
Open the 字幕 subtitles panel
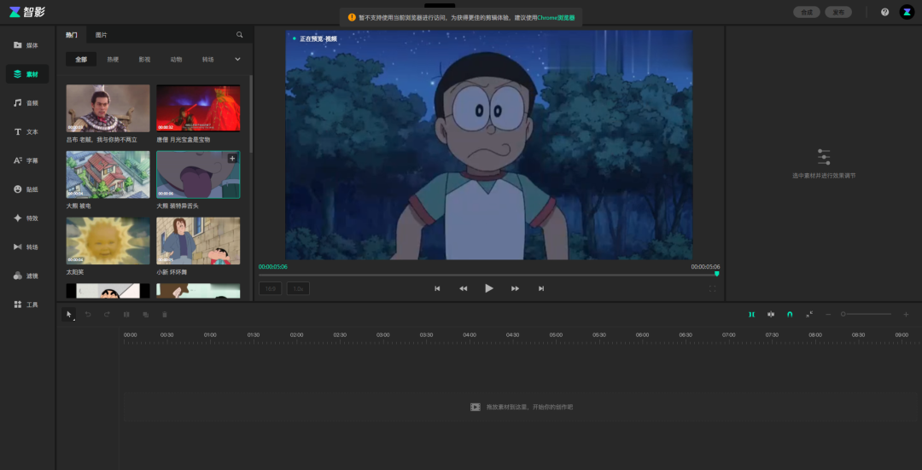click(x=27, y=160)
